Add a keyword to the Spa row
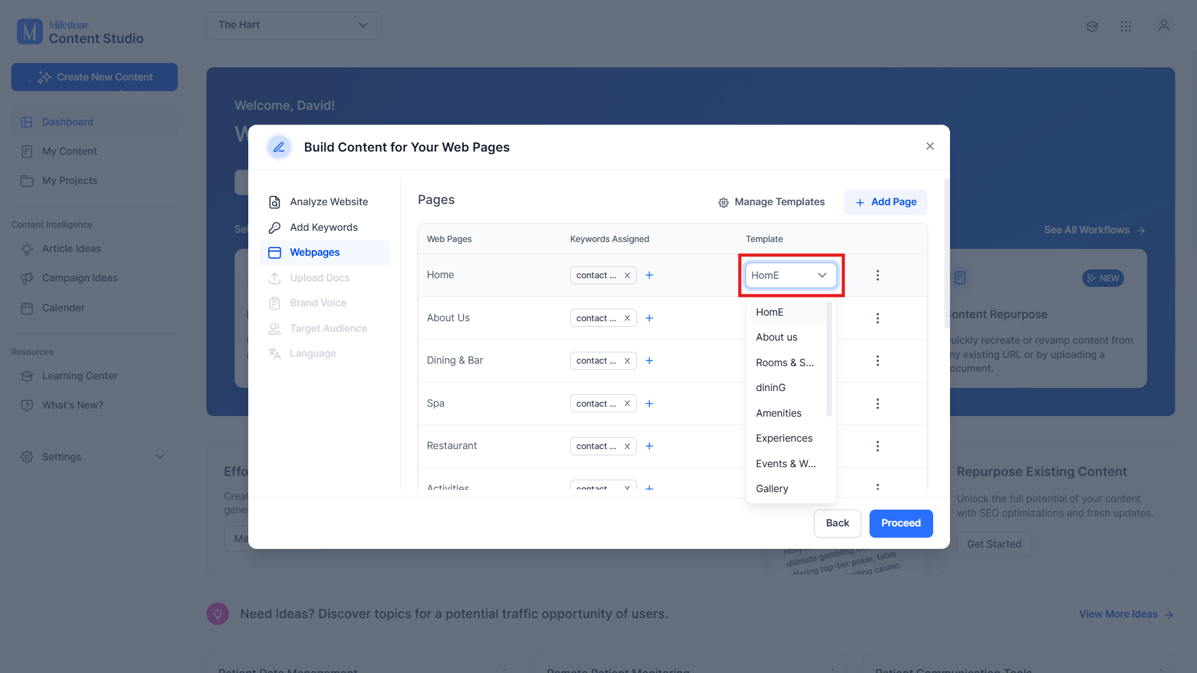1197x673 pixels. [649, 404]
